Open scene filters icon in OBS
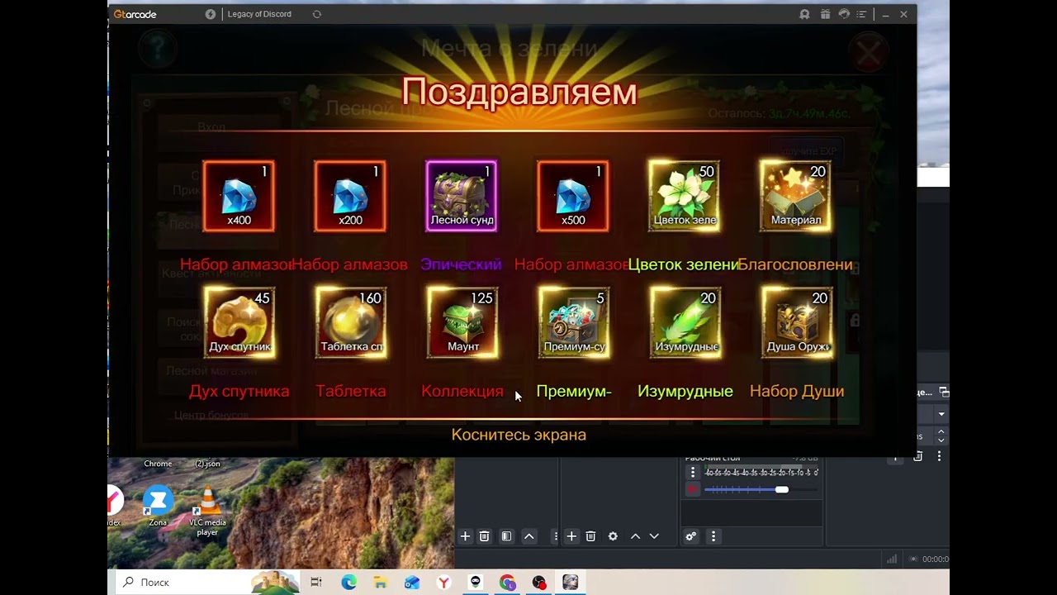1057x595 pixels. (x=506, y=536)
